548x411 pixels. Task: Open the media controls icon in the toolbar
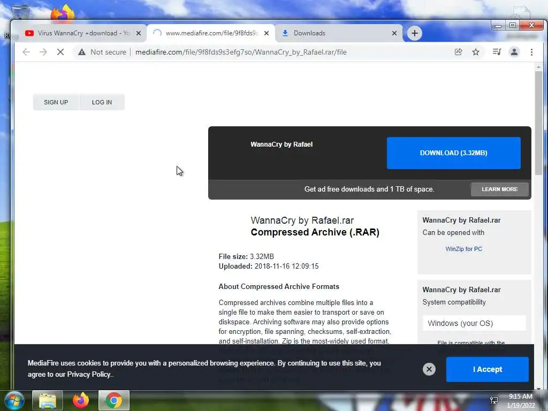pos(497,52)
